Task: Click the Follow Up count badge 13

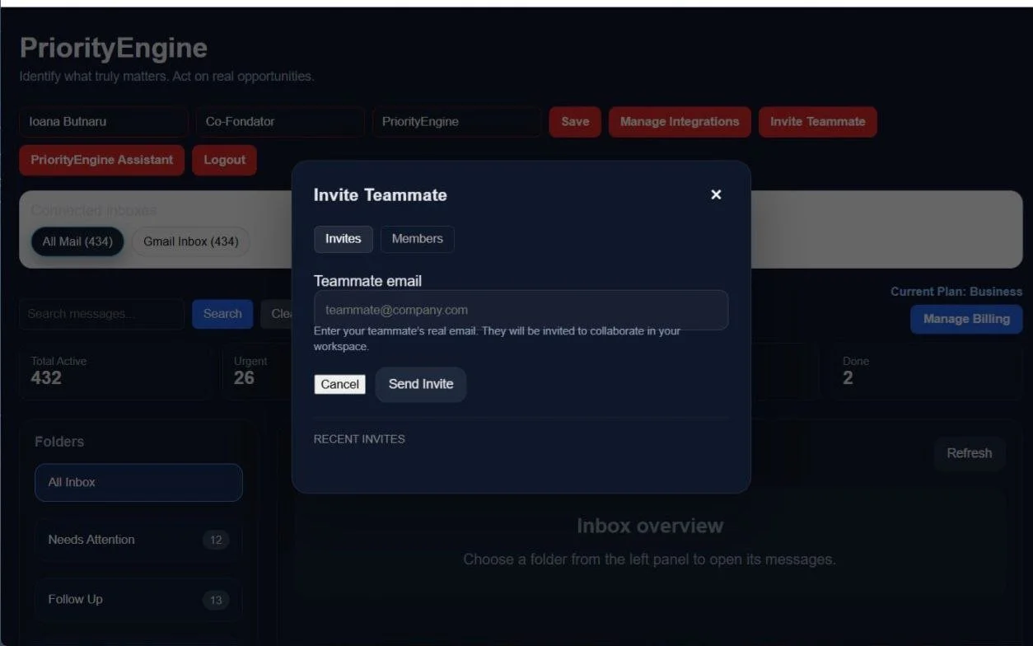Action: [216, 600]
